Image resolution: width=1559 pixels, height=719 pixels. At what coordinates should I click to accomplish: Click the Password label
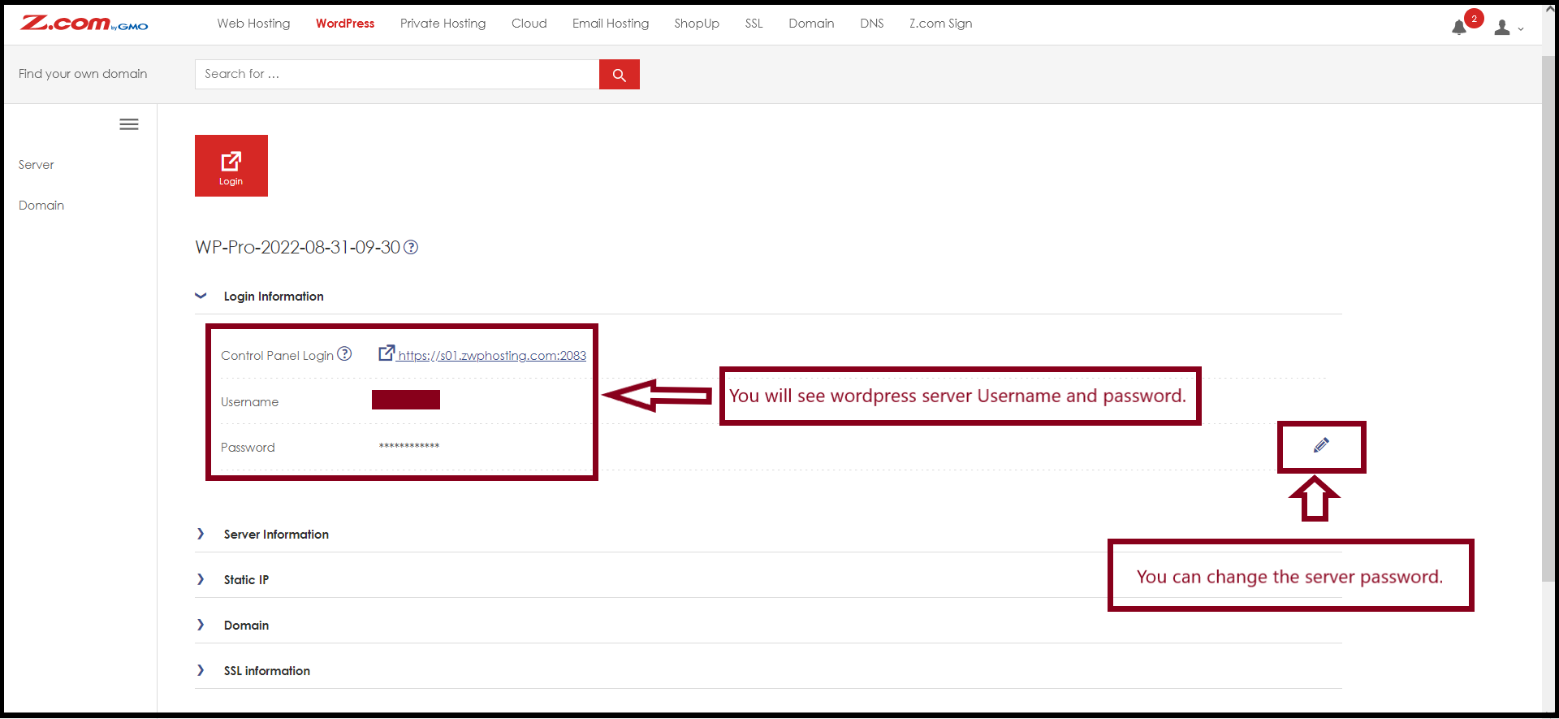click(248, 448)
